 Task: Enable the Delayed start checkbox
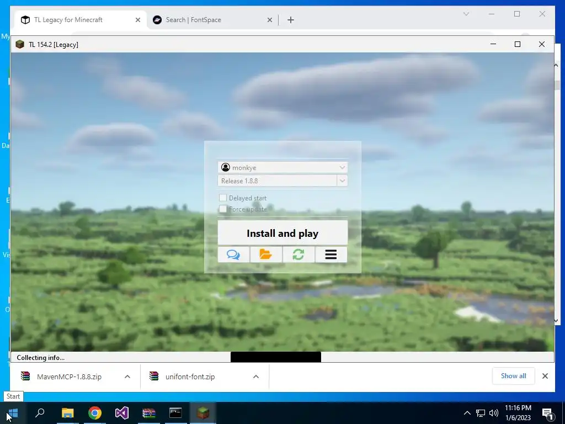tap(223, 198)
